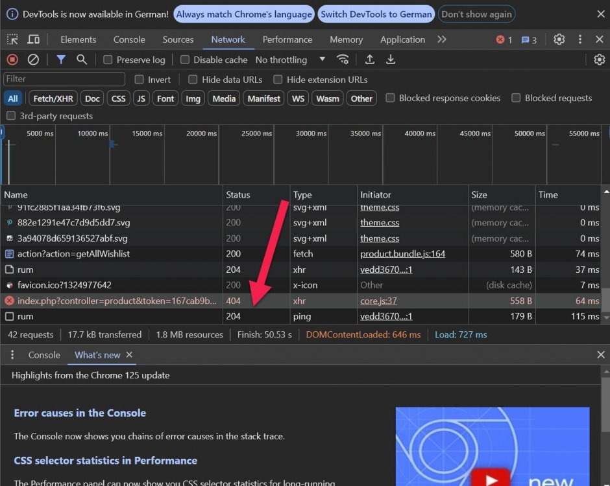Image resolution: width=610 pixels, height=486 pixels.
Task: Open network search magnifier
Action: coord(82,60)
